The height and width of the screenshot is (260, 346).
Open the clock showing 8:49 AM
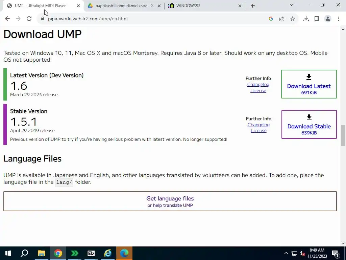click(x=317, y=253)
